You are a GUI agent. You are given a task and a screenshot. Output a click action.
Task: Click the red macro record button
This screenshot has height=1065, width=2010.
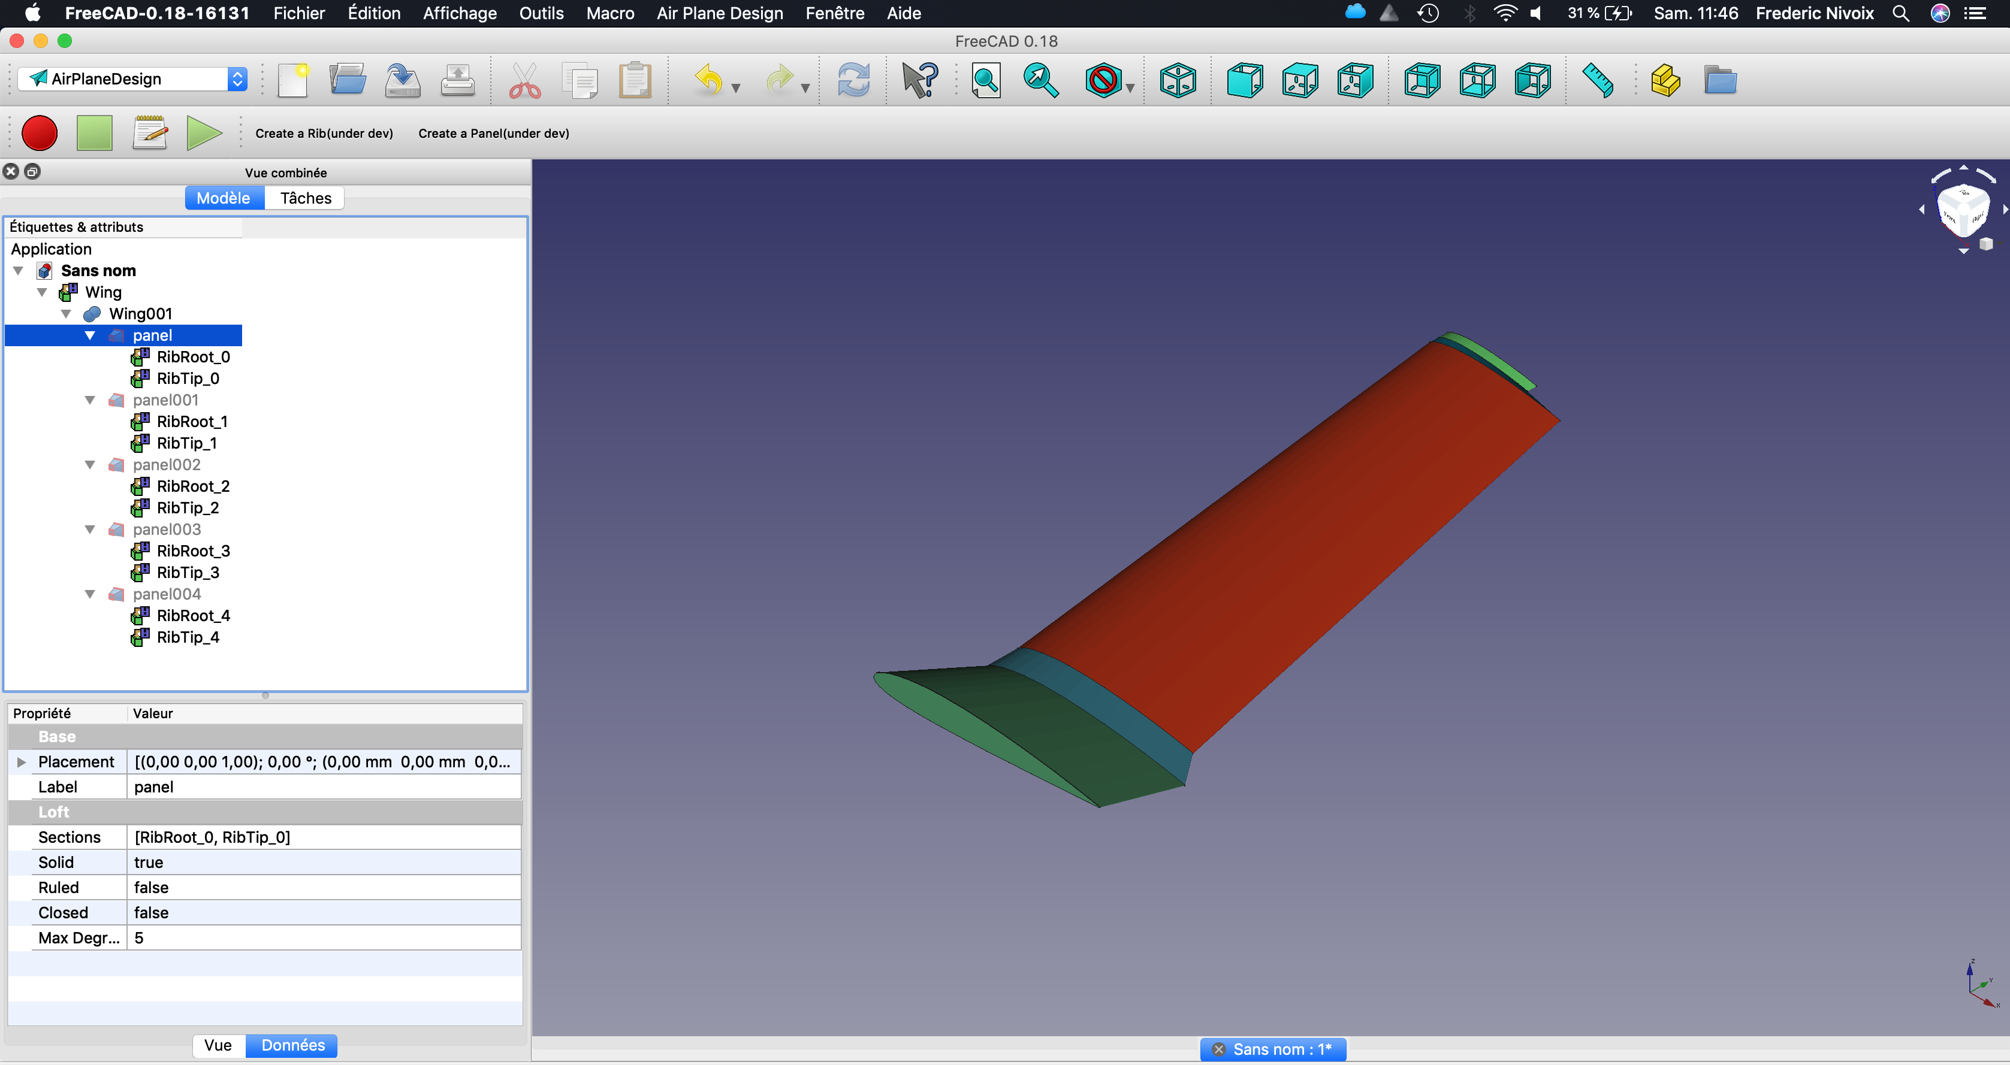[39, 132]
